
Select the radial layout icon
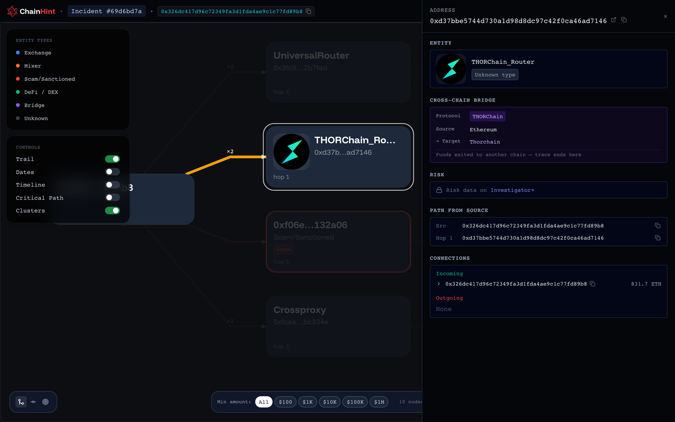click(45, 402)
